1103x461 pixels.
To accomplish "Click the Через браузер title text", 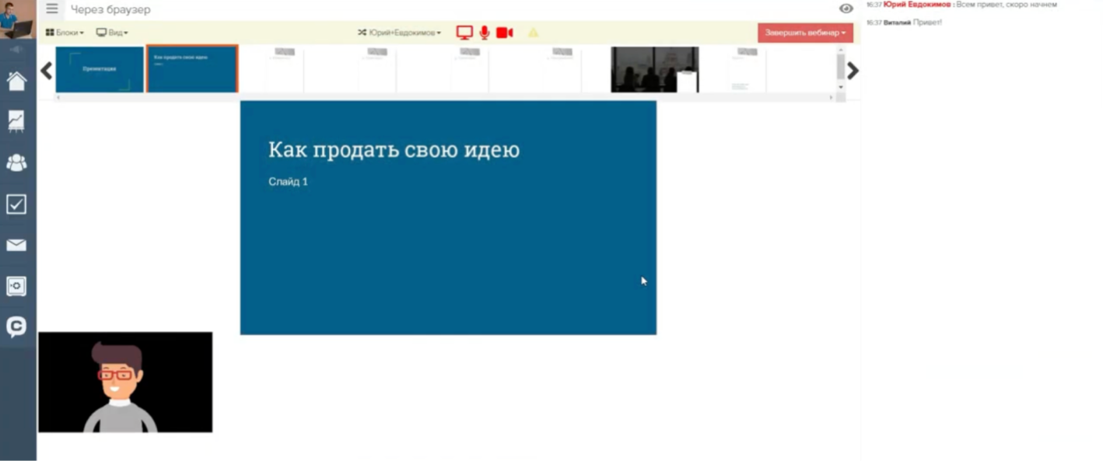I will click(110, 10).
